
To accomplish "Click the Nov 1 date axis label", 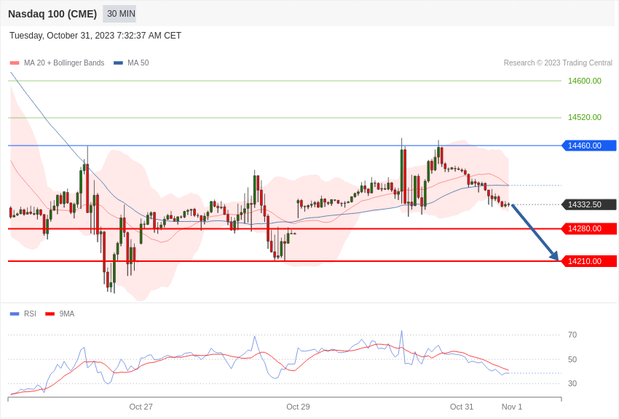I will pyautogui.click(x=512, y=407).
